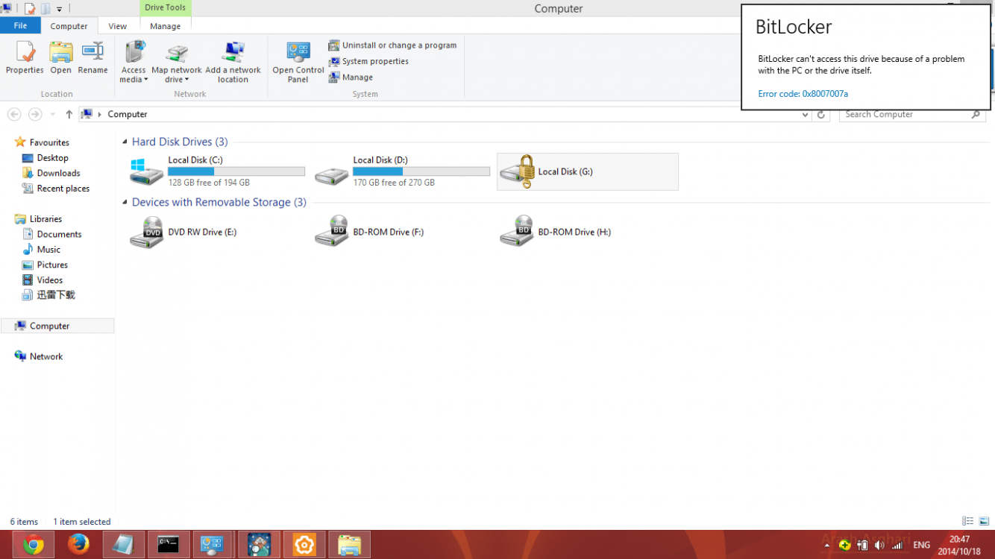Click the error code 0x8007007a link

click(x=804, y=93)
